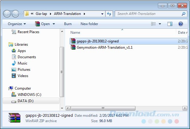Toggle the preview pane
190x129 pixels.
170,24
